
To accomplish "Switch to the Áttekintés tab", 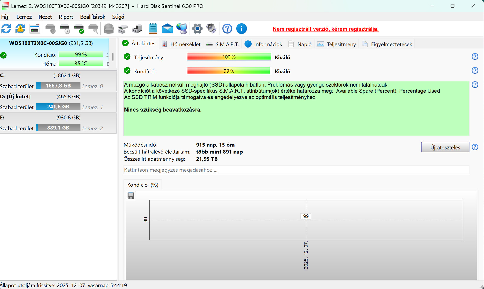I will point(139,43).
